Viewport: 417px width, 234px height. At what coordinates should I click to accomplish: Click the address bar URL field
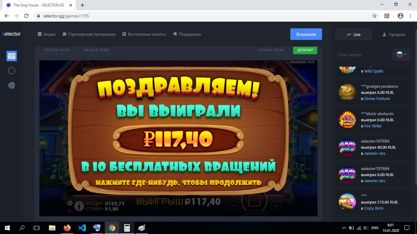206,16
